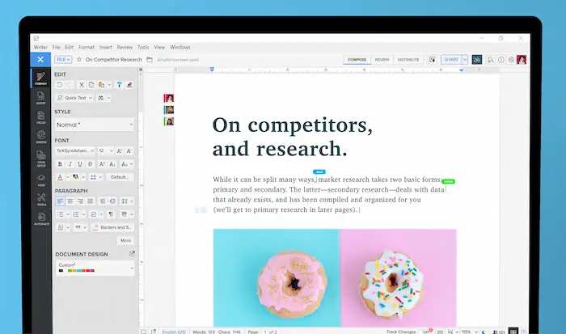Open the Automate sidebar panel
The image size is (566, 334).
point(40,220)
